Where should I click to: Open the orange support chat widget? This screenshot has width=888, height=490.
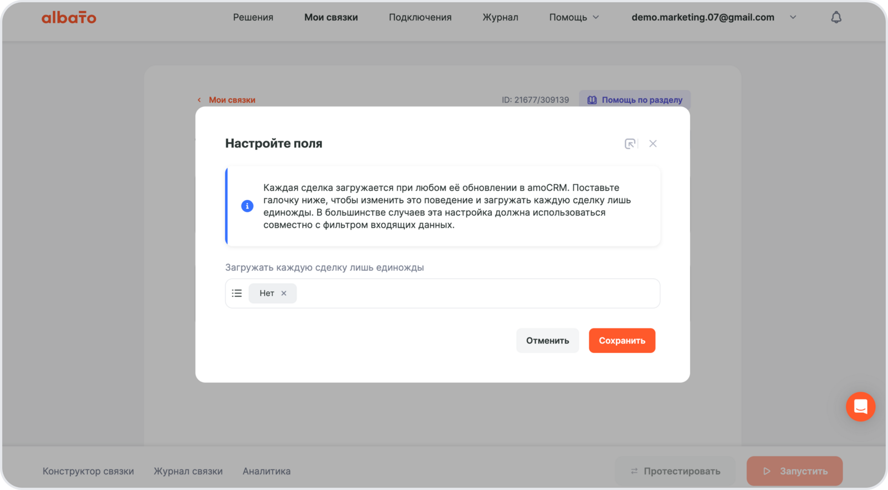860,407
